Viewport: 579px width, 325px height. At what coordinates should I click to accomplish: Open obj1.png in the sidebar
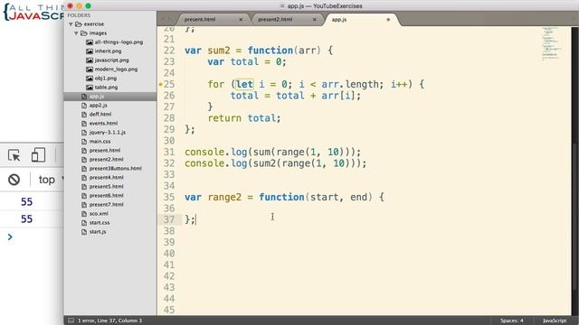tap(105, 79)
